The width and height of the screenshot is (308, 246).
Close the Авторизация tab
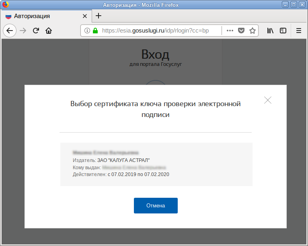tap(85, 16)
